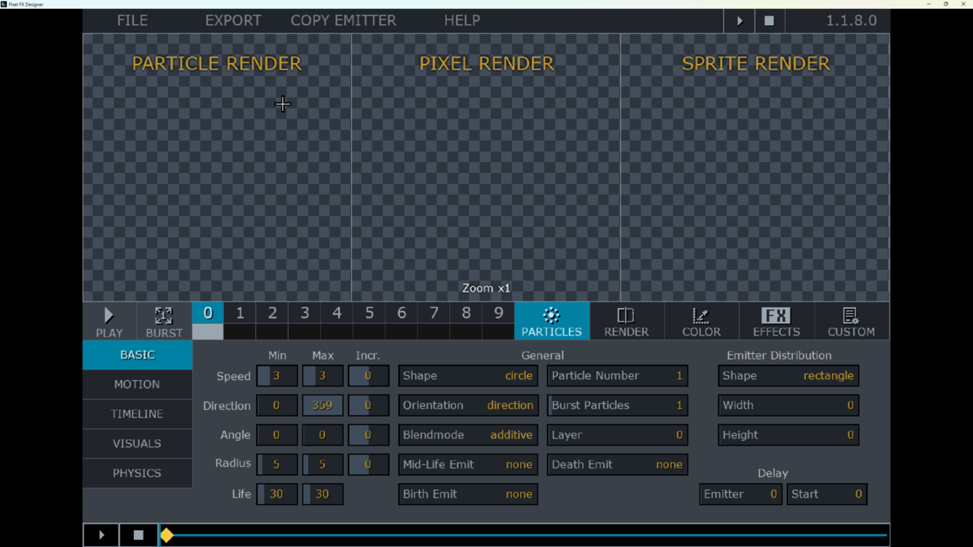Click the Speed Incr. field
Image resolution: width=973 pixels, height=547 pixels.
click(x=369, y=376)
